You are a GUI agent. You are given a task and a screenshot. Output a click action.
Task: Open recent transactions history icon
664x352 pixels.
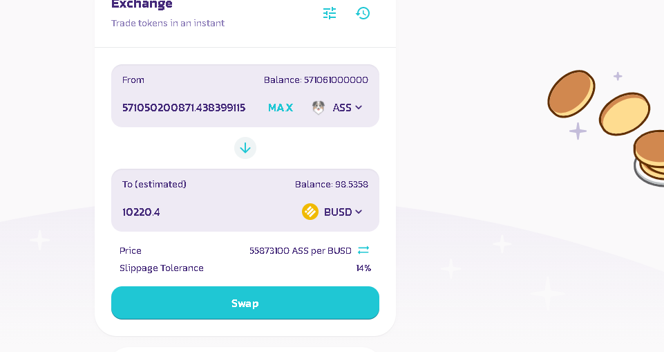click(x=363, y=13)
